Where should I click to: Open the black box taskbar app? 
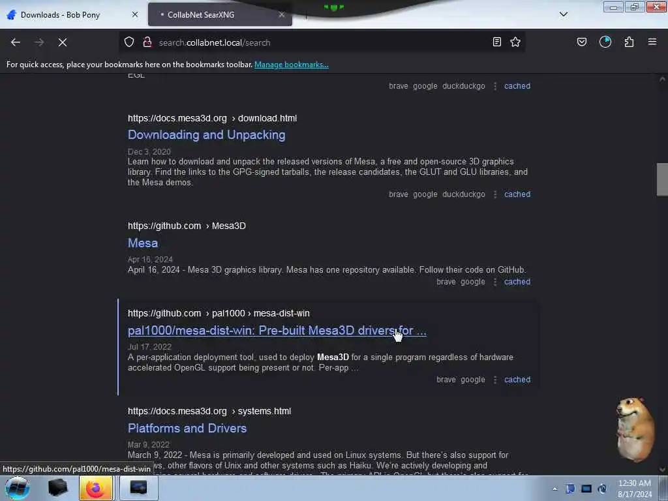pyautogui.click(x=57, y=488)
